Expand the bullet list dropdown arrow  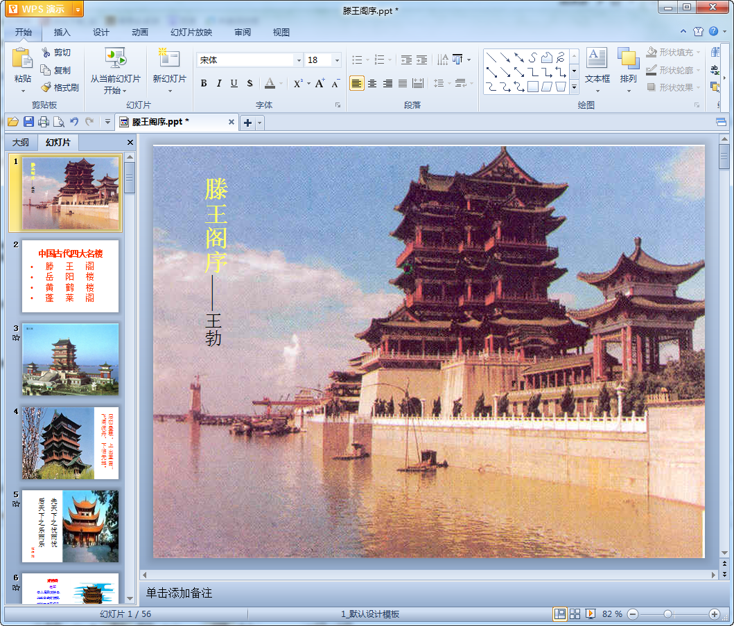367,60
